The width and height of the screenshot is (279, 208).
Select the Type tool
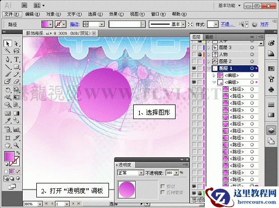point(16,59)
